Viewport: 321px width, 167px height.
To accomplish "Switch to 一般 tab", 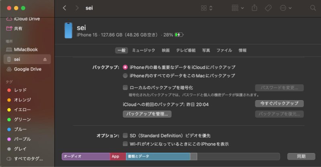I will pyautogui.click(x=122, y=50).
